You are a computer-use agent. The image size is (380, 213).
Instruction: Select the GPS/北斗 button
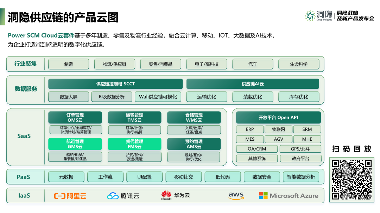click(x=300, y=148)
